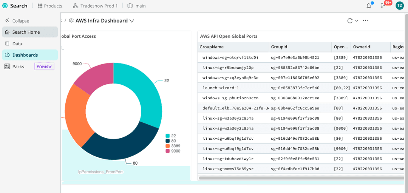408x193 pixels.
Task: Open the Dashboards section
Action: (30, 55)
